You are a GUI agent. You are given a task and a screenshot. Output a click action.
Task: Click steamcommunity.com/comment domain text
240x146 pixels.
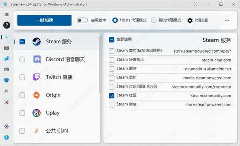[x=202, y=87]
